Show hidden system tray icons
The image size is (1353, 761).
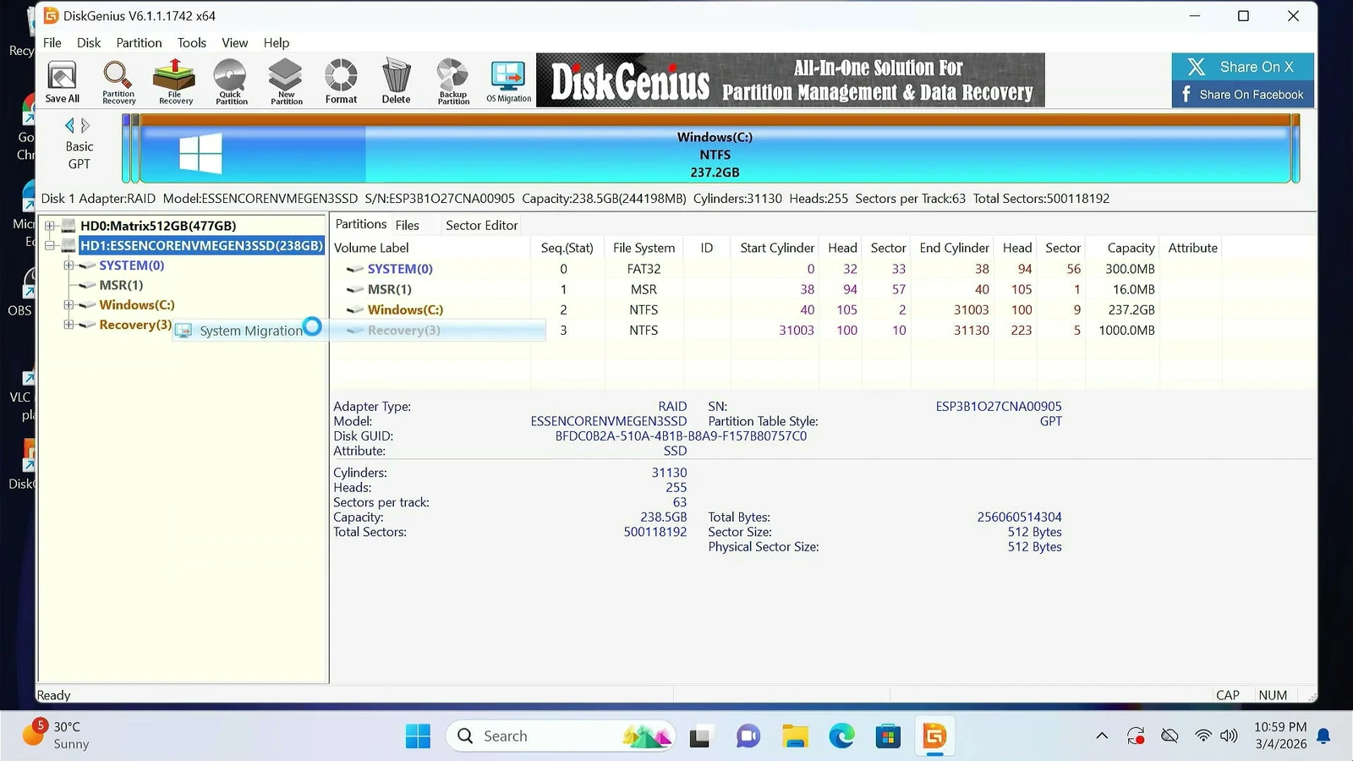pyautogui.click(x=1102, y=736)
